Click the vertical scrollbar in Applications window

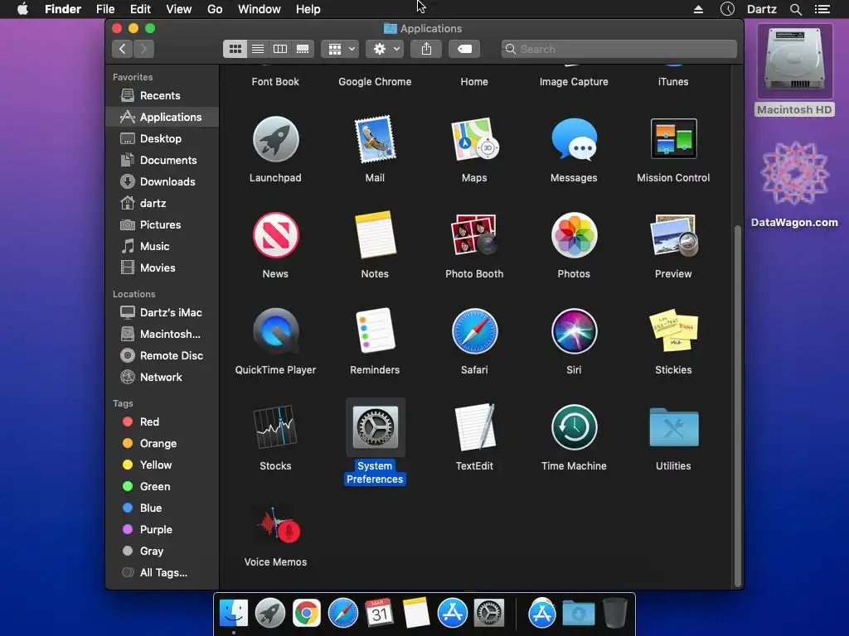pyautogui.click(x=737, y=406)
